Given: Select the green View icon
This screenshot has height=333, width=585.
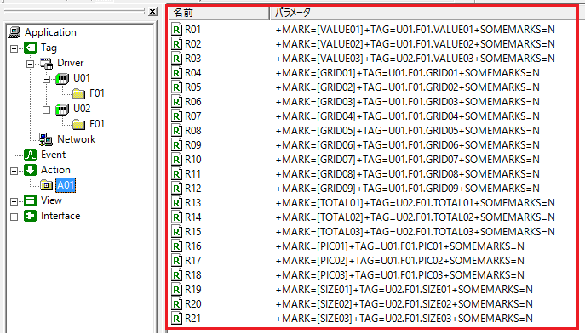Looking at the screenshot, I should (x=30, y=200).
